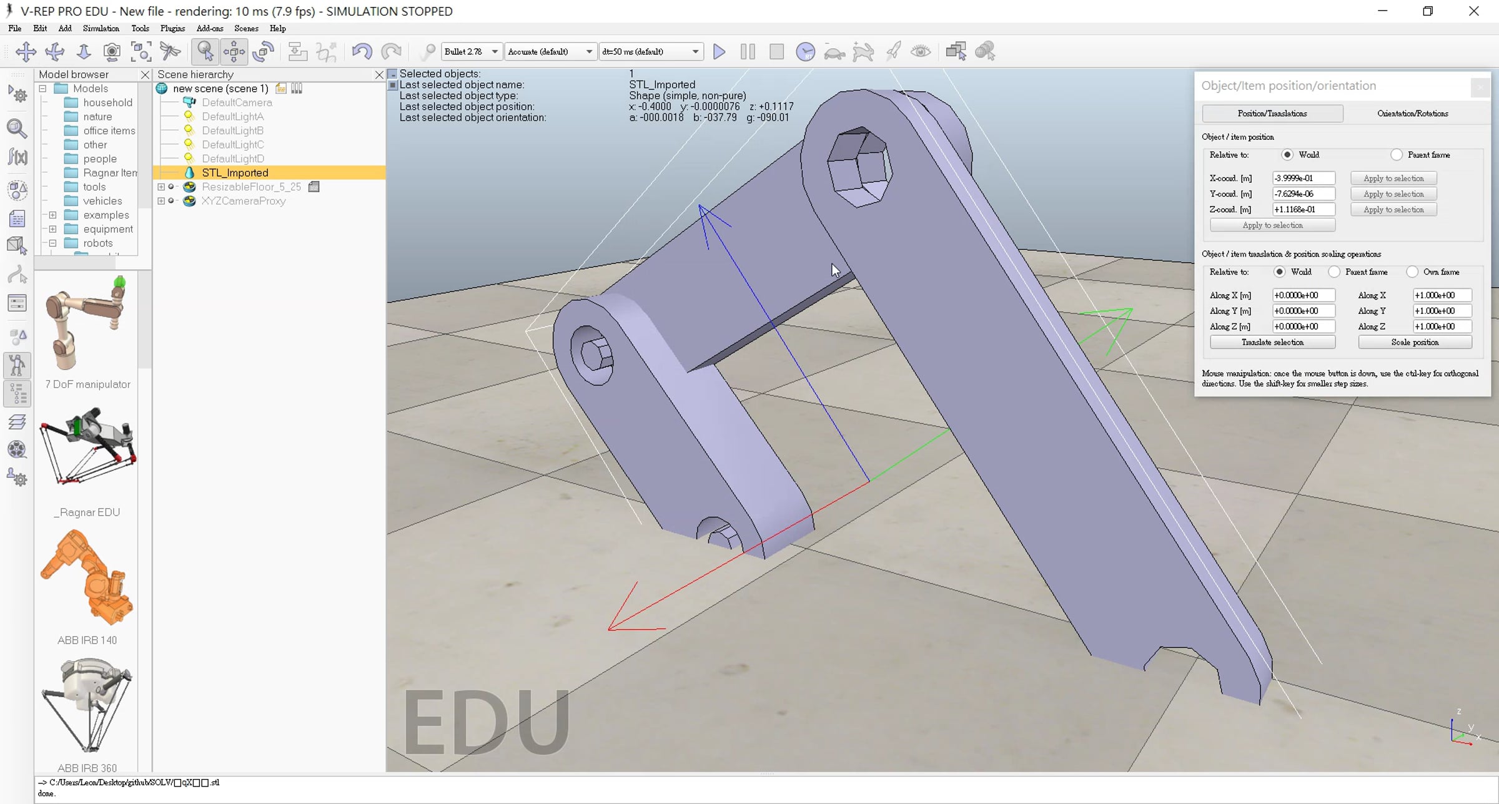Start simulation with the play button

coord(719,52)
